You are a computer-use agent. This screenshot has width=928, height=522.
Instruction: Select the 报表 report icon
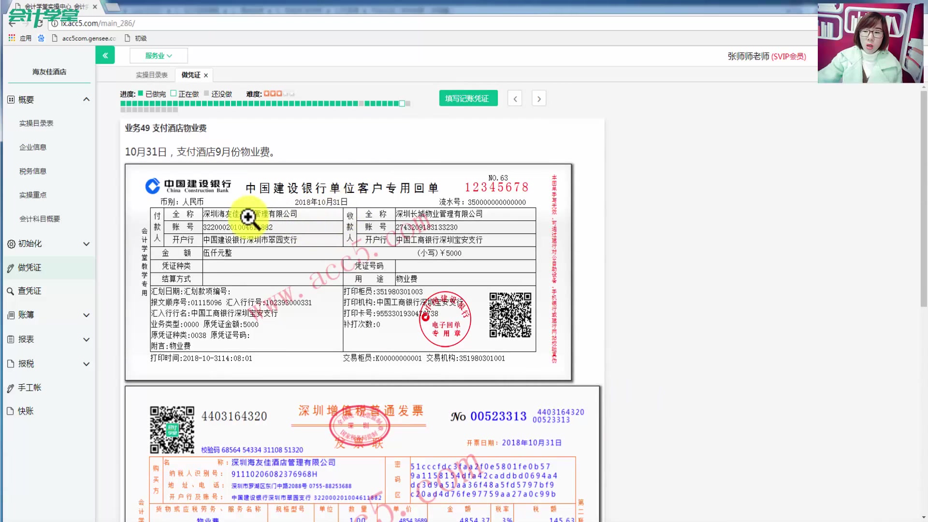(x=11, y=339)
